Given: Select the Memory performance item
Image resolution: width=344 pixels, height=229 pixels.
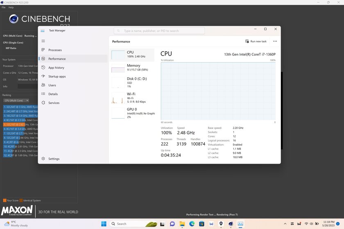Looking at the screenshot, I should (x=132, y=68).
